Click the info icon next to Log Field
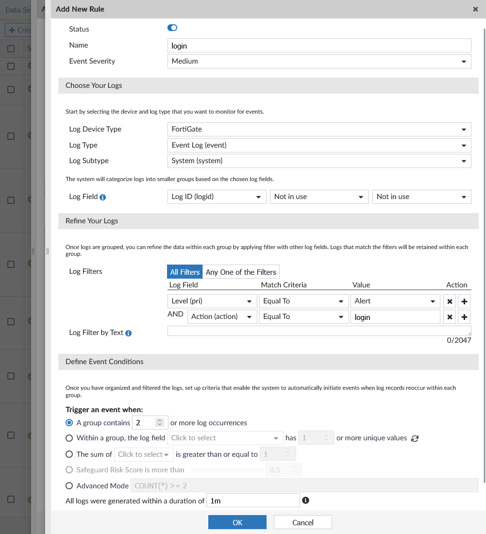This screenshot has width=486, height=534. (x=103, y=197)
